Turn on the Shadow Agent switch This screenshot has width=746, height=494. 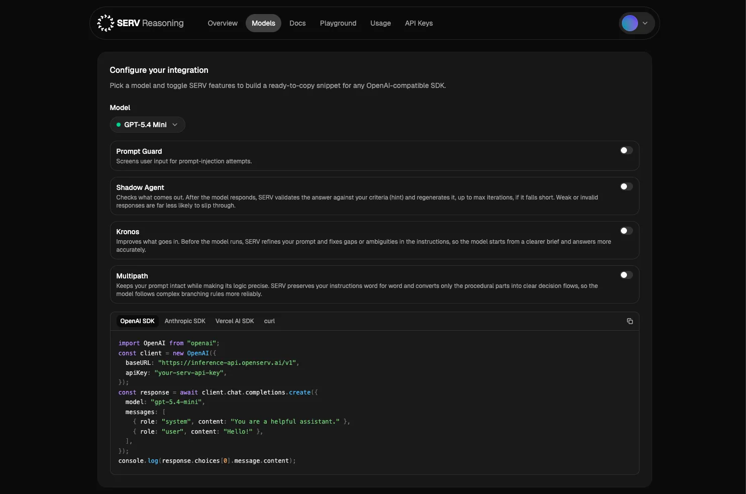[x=626, y=186]
